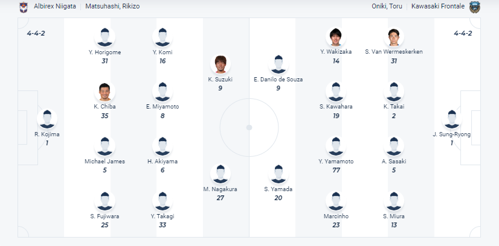The width and height of the screenshot is (499, 246).
Task: Click K. Suzuki's player photo
Action: click(221, 65)
